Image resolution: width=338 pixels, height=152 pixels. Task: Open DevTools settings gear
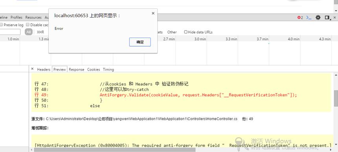318,18
